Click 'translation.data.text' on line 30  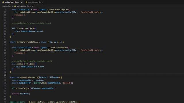coord(32,67)
